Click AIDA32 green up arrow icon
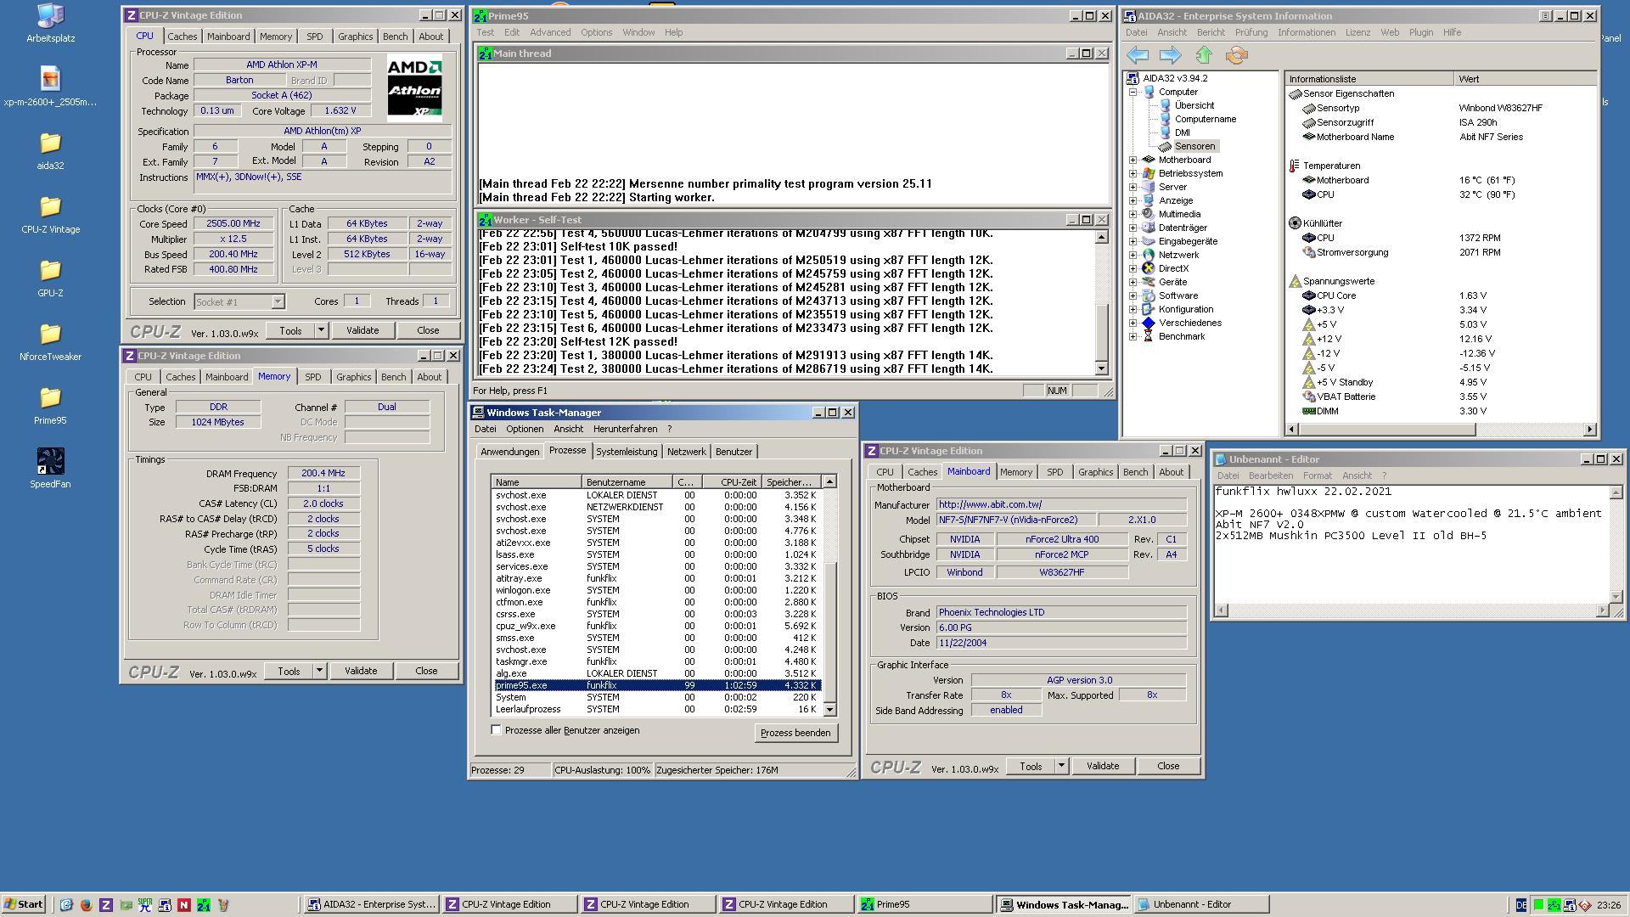 (x=1203, y=55)
